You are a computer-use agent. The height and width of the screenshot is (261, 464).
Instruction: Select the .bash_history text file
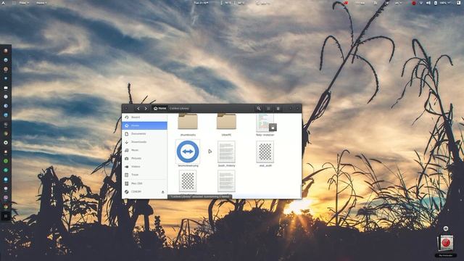tap(226, 152)
